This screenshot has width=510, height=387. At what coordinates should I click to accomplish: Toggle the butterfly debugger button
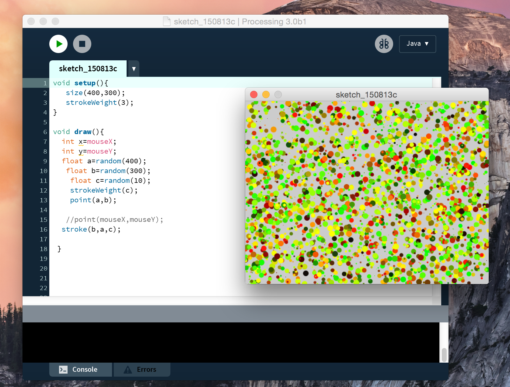point(384,44)
